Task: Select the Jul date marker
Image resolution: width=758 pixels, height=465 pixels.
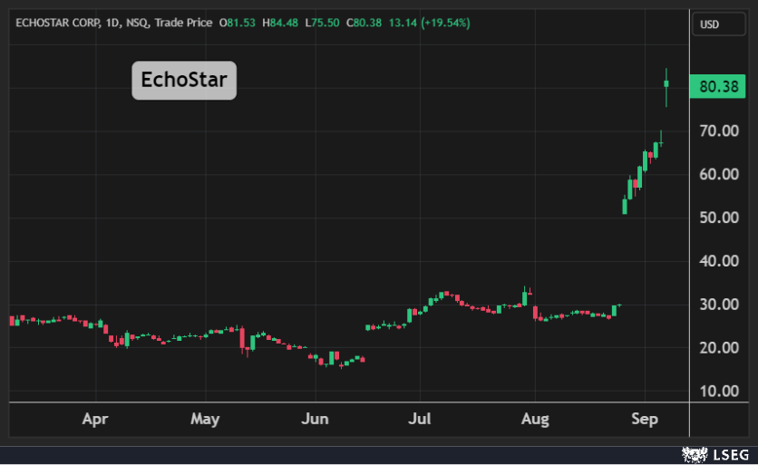Action: (420, 420)
